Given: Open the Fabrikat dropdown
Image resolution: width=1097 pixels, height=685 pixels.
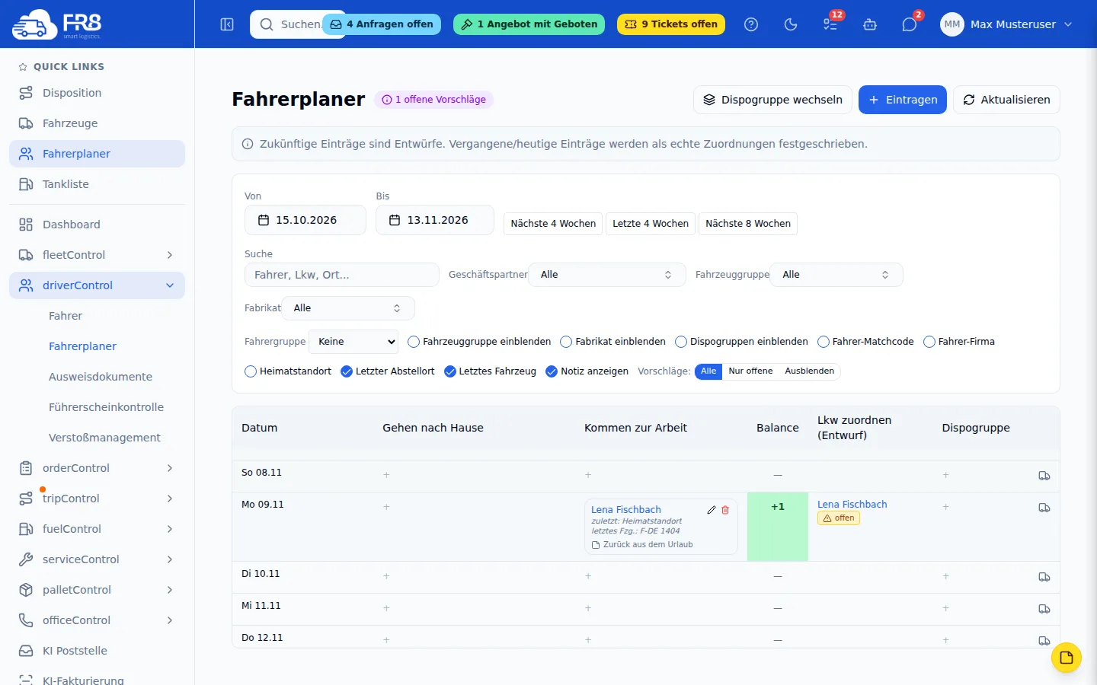Looking at the screenshot, I should tap(348, 308).
